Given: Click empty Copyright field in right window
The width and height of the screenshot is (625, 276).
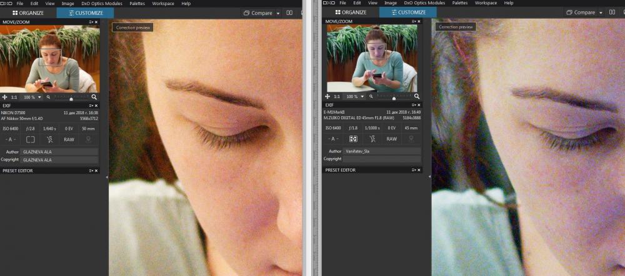Looking at the screenshot, I should (x=381, y=159).
